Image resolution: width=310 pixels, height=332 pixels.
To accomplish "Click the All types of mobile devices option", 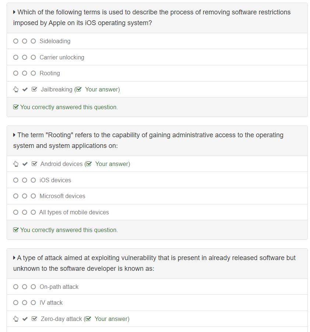I will 74,212.
